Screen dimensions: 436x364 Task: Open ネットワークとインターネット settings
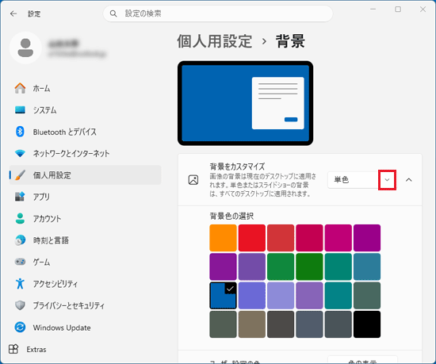[x=85, y=153]
